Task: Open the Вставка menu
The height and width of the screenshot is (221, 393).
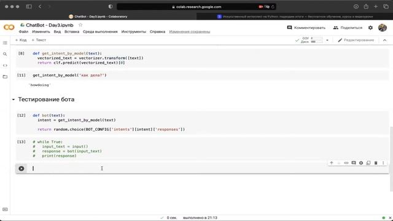Action: 72,31
